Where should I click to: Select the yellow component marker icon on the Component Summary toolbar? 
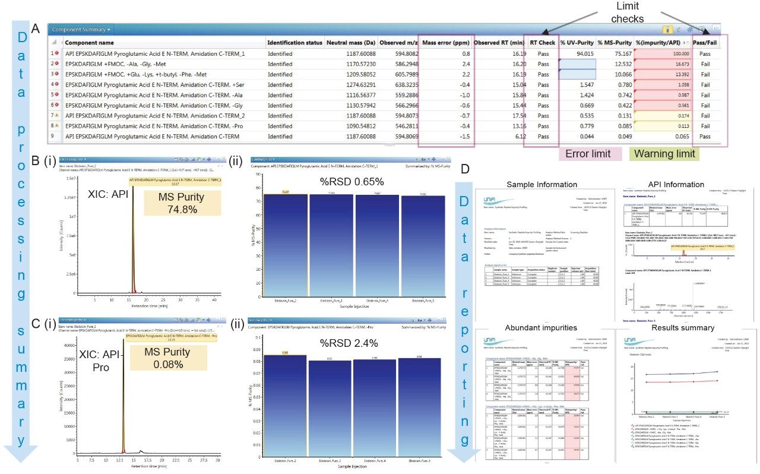point(667,30)
